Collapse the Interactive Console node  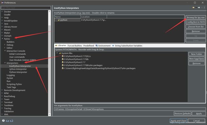(5, 51)
